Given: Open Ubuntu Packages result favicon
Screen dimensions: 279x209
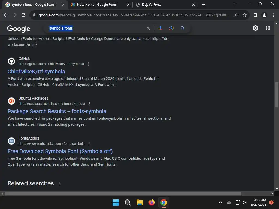Looking at the screenshot, I should click(11, 101).
